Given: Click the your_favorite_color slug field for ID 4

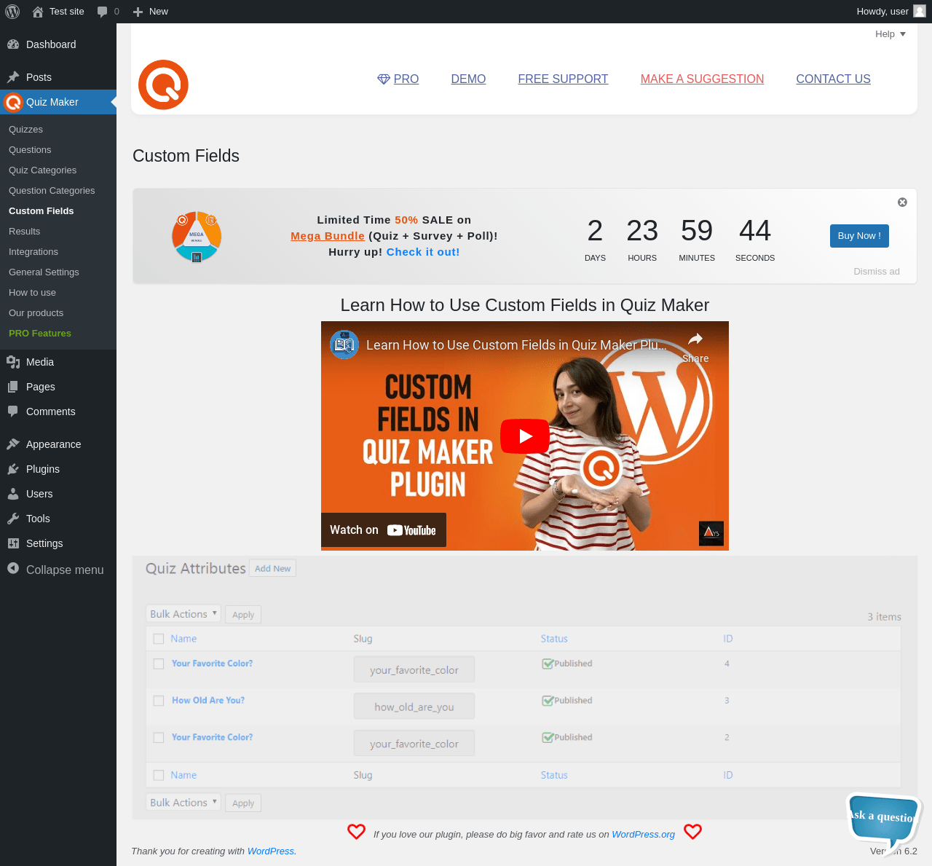Looking at the screenshot, I should (x=414, y=670).
